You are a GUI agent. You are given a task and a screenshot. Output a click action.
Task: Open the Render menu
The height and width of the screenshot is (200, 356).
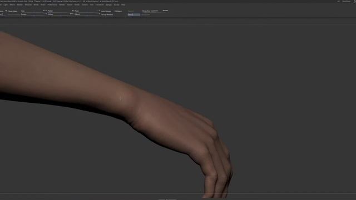tap(62, 5)
